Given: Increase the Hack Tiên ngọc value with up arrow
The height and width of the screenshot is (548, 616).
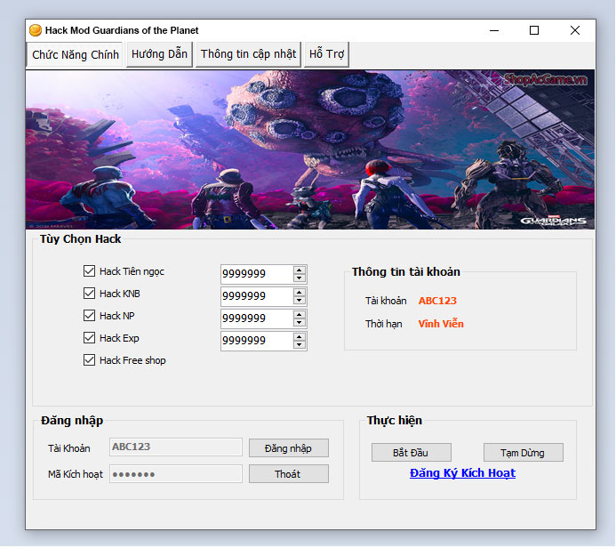Looking at the screenshot, I should [300, 270].
